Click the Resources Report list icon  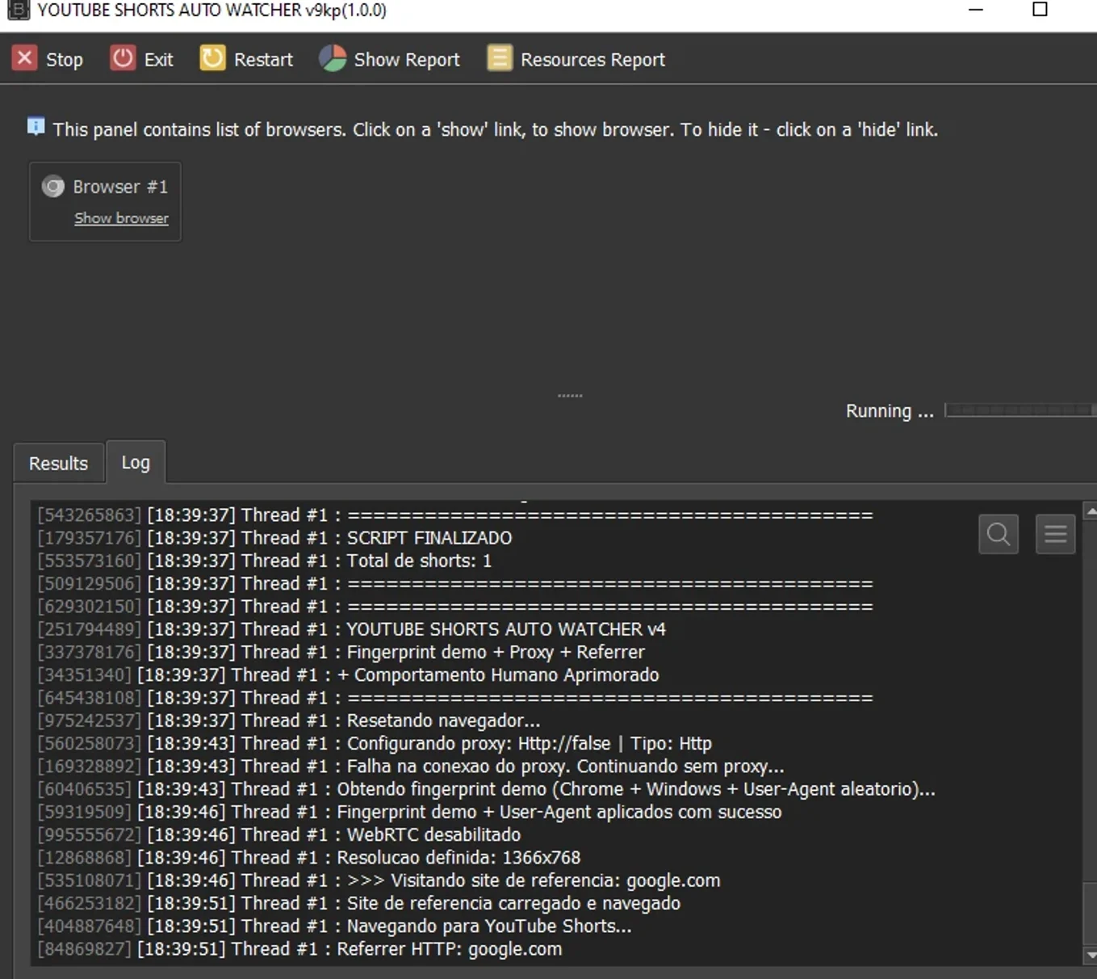pyautogui.click(x=500, y=58)
